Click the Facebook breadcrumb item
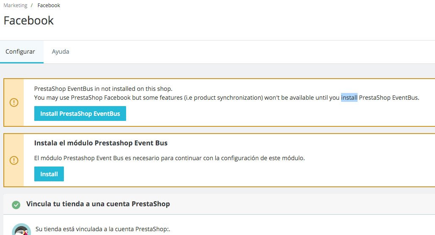The image size is (435, 235). [x=49, y=5]
